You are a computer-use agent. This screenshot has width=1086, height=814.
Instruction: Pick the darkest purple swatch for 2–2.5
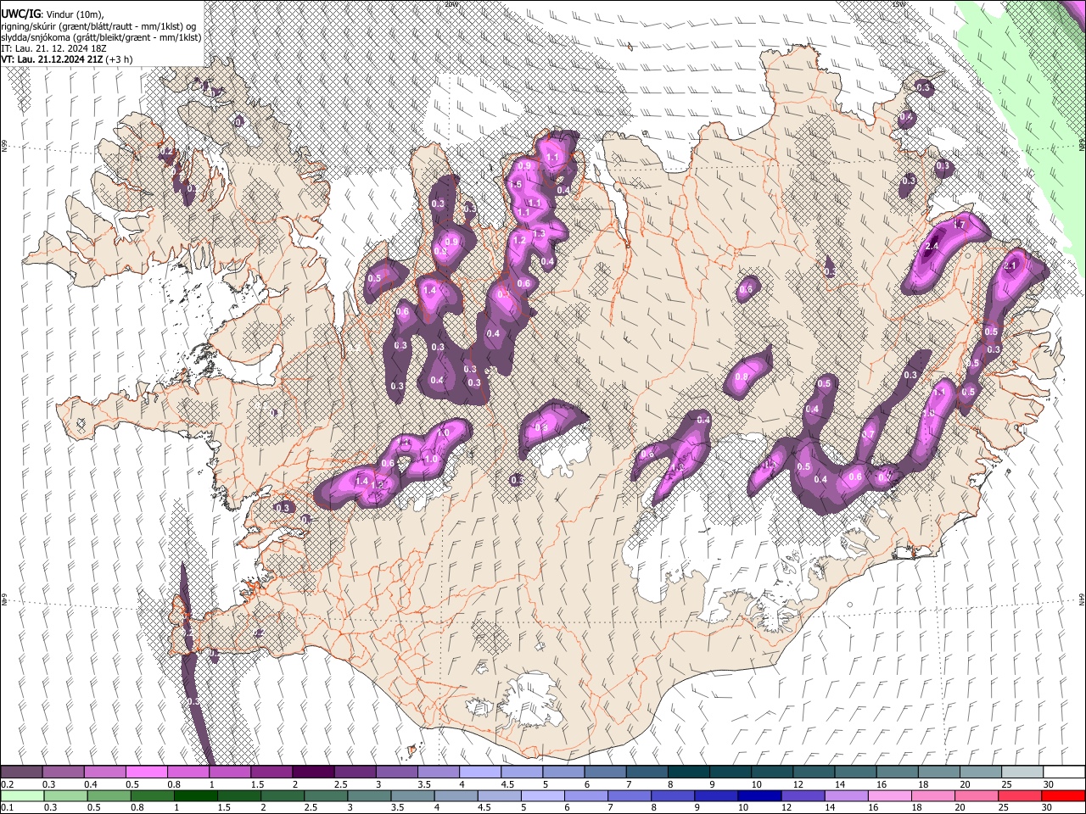[x=313, y=772]
